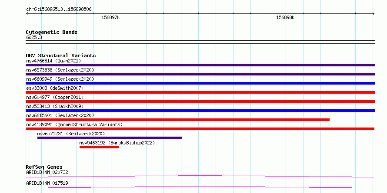Click the nsv6609949 blue variant bar

(200, 83)
